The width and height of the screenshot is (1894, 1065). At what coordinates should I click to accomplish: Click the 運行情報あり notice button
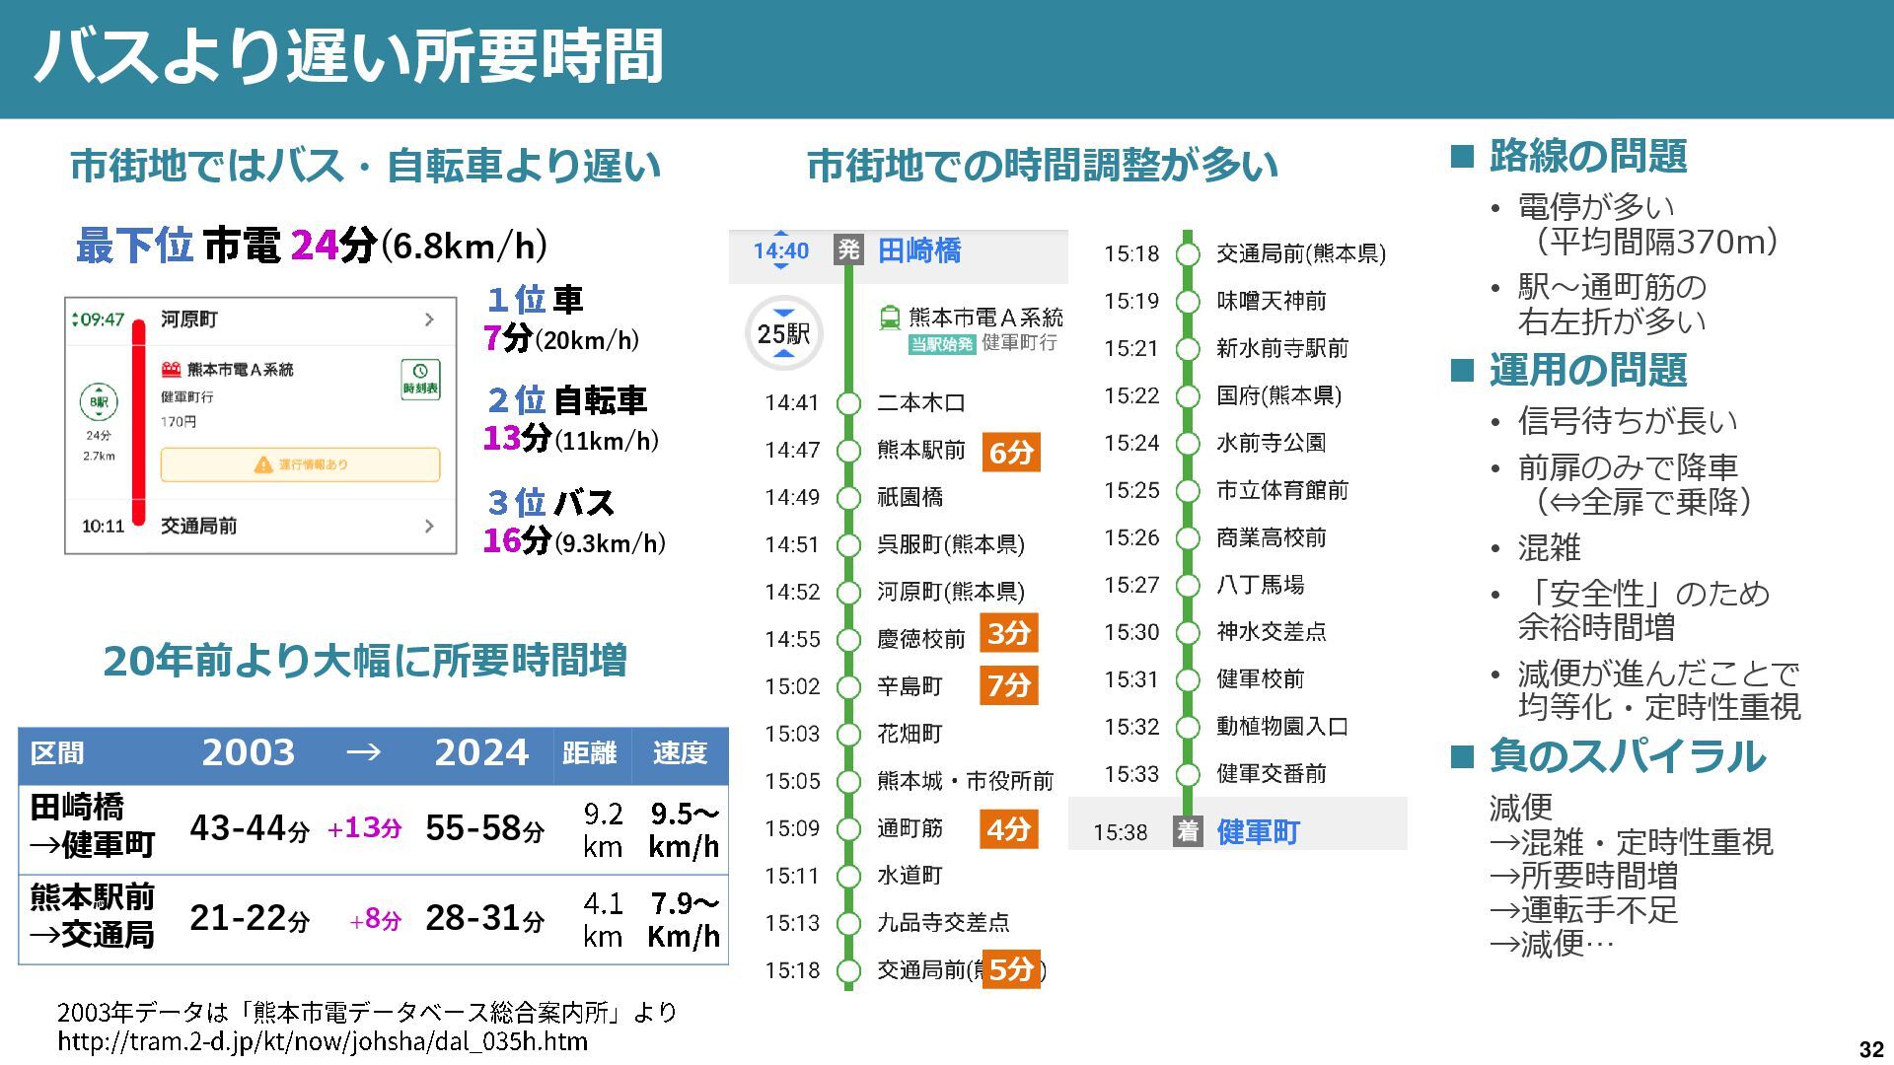[300, 464]
